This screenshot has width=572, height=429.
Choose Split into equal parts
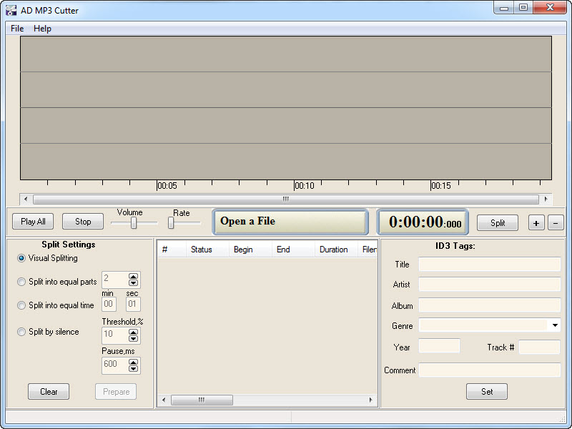pyautogui.click(x=21, y=282)
